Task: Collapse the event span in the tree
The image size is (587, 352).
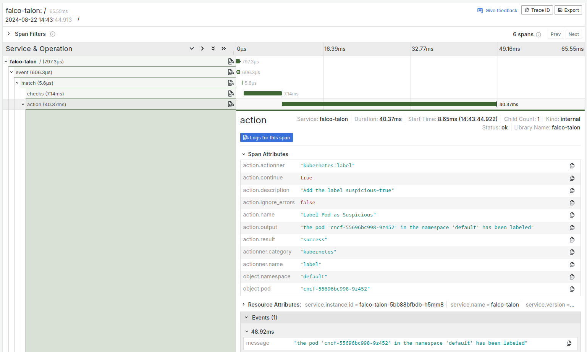Action: click(x=11, y=72)
